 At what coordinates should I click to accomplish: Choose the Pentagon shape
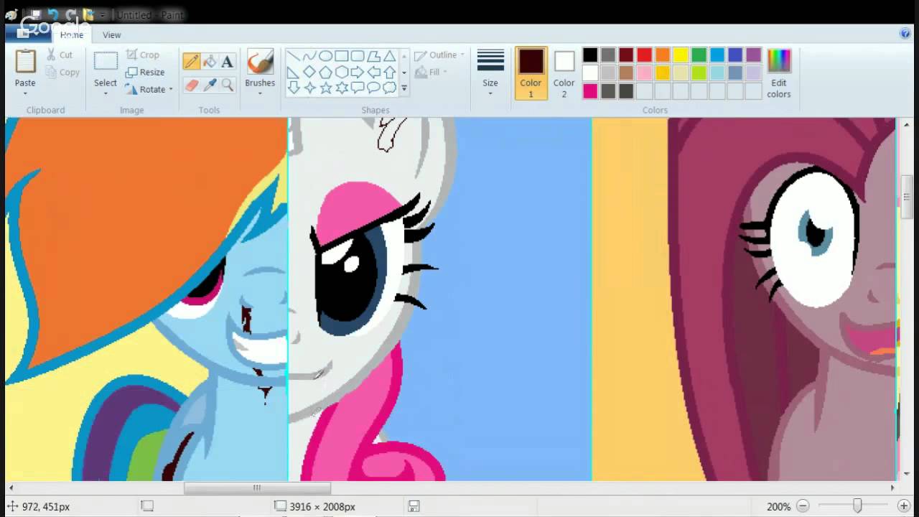coord(325,72)
